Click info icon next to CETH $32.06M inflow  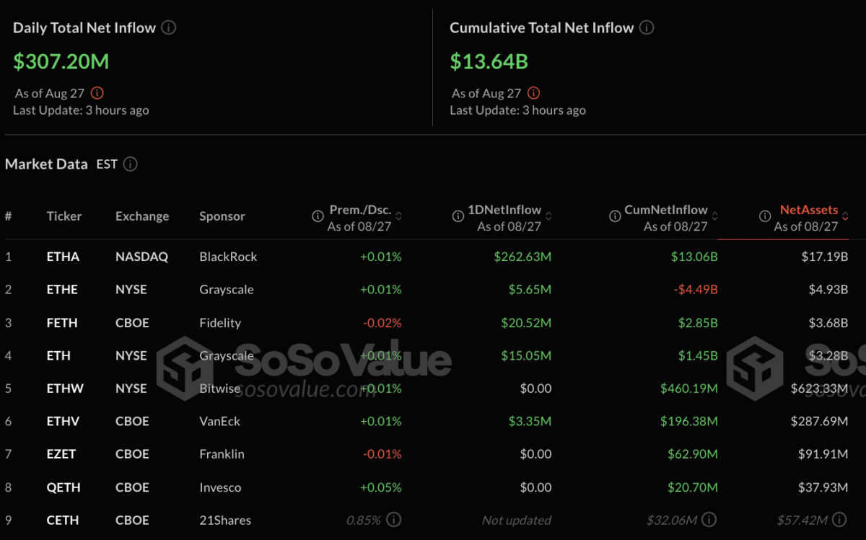point(710,520)
